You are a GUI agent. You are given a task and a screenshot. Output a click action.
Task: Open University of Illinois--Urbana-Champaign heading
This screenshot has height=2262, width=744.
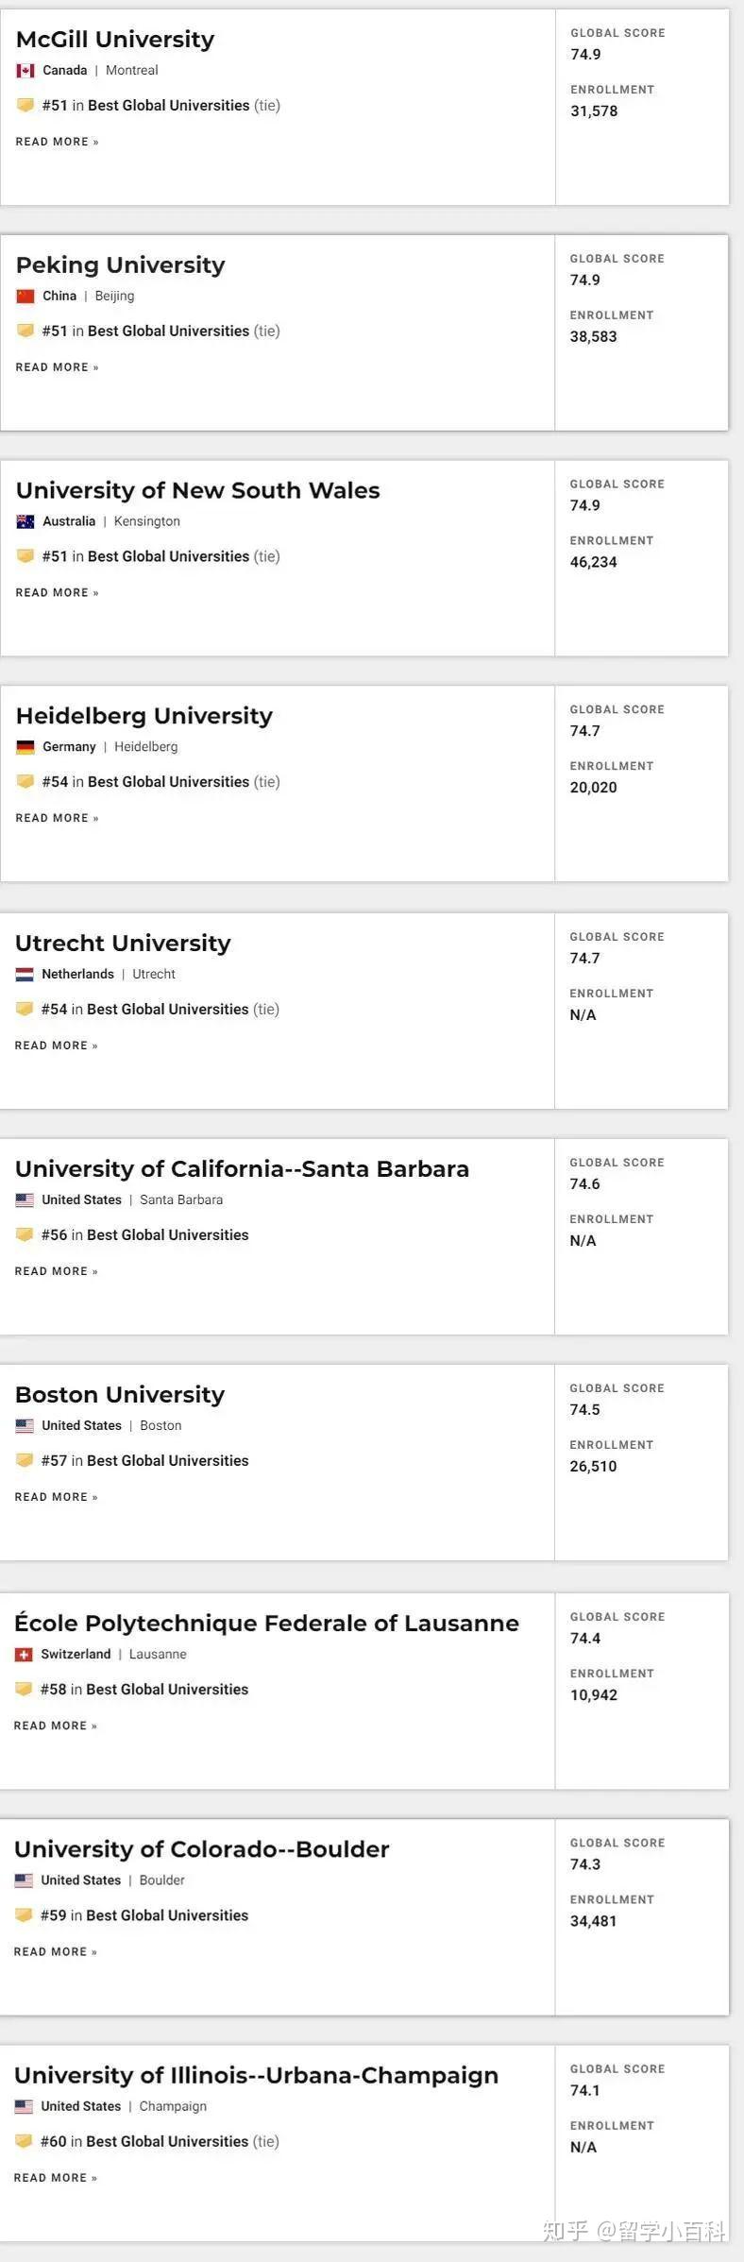click(x=256, y=2075)
